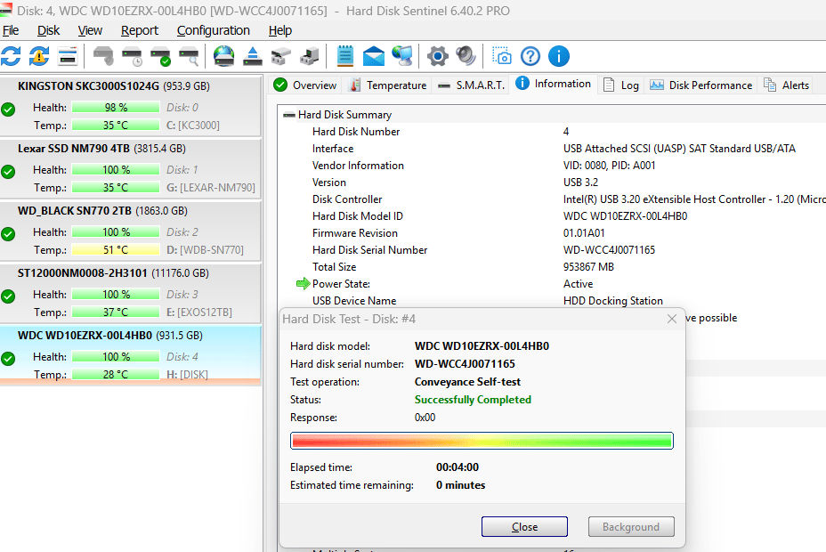Click green check icon beside Lexar disk
Viewport: 826px width, 552px height.
8,172
